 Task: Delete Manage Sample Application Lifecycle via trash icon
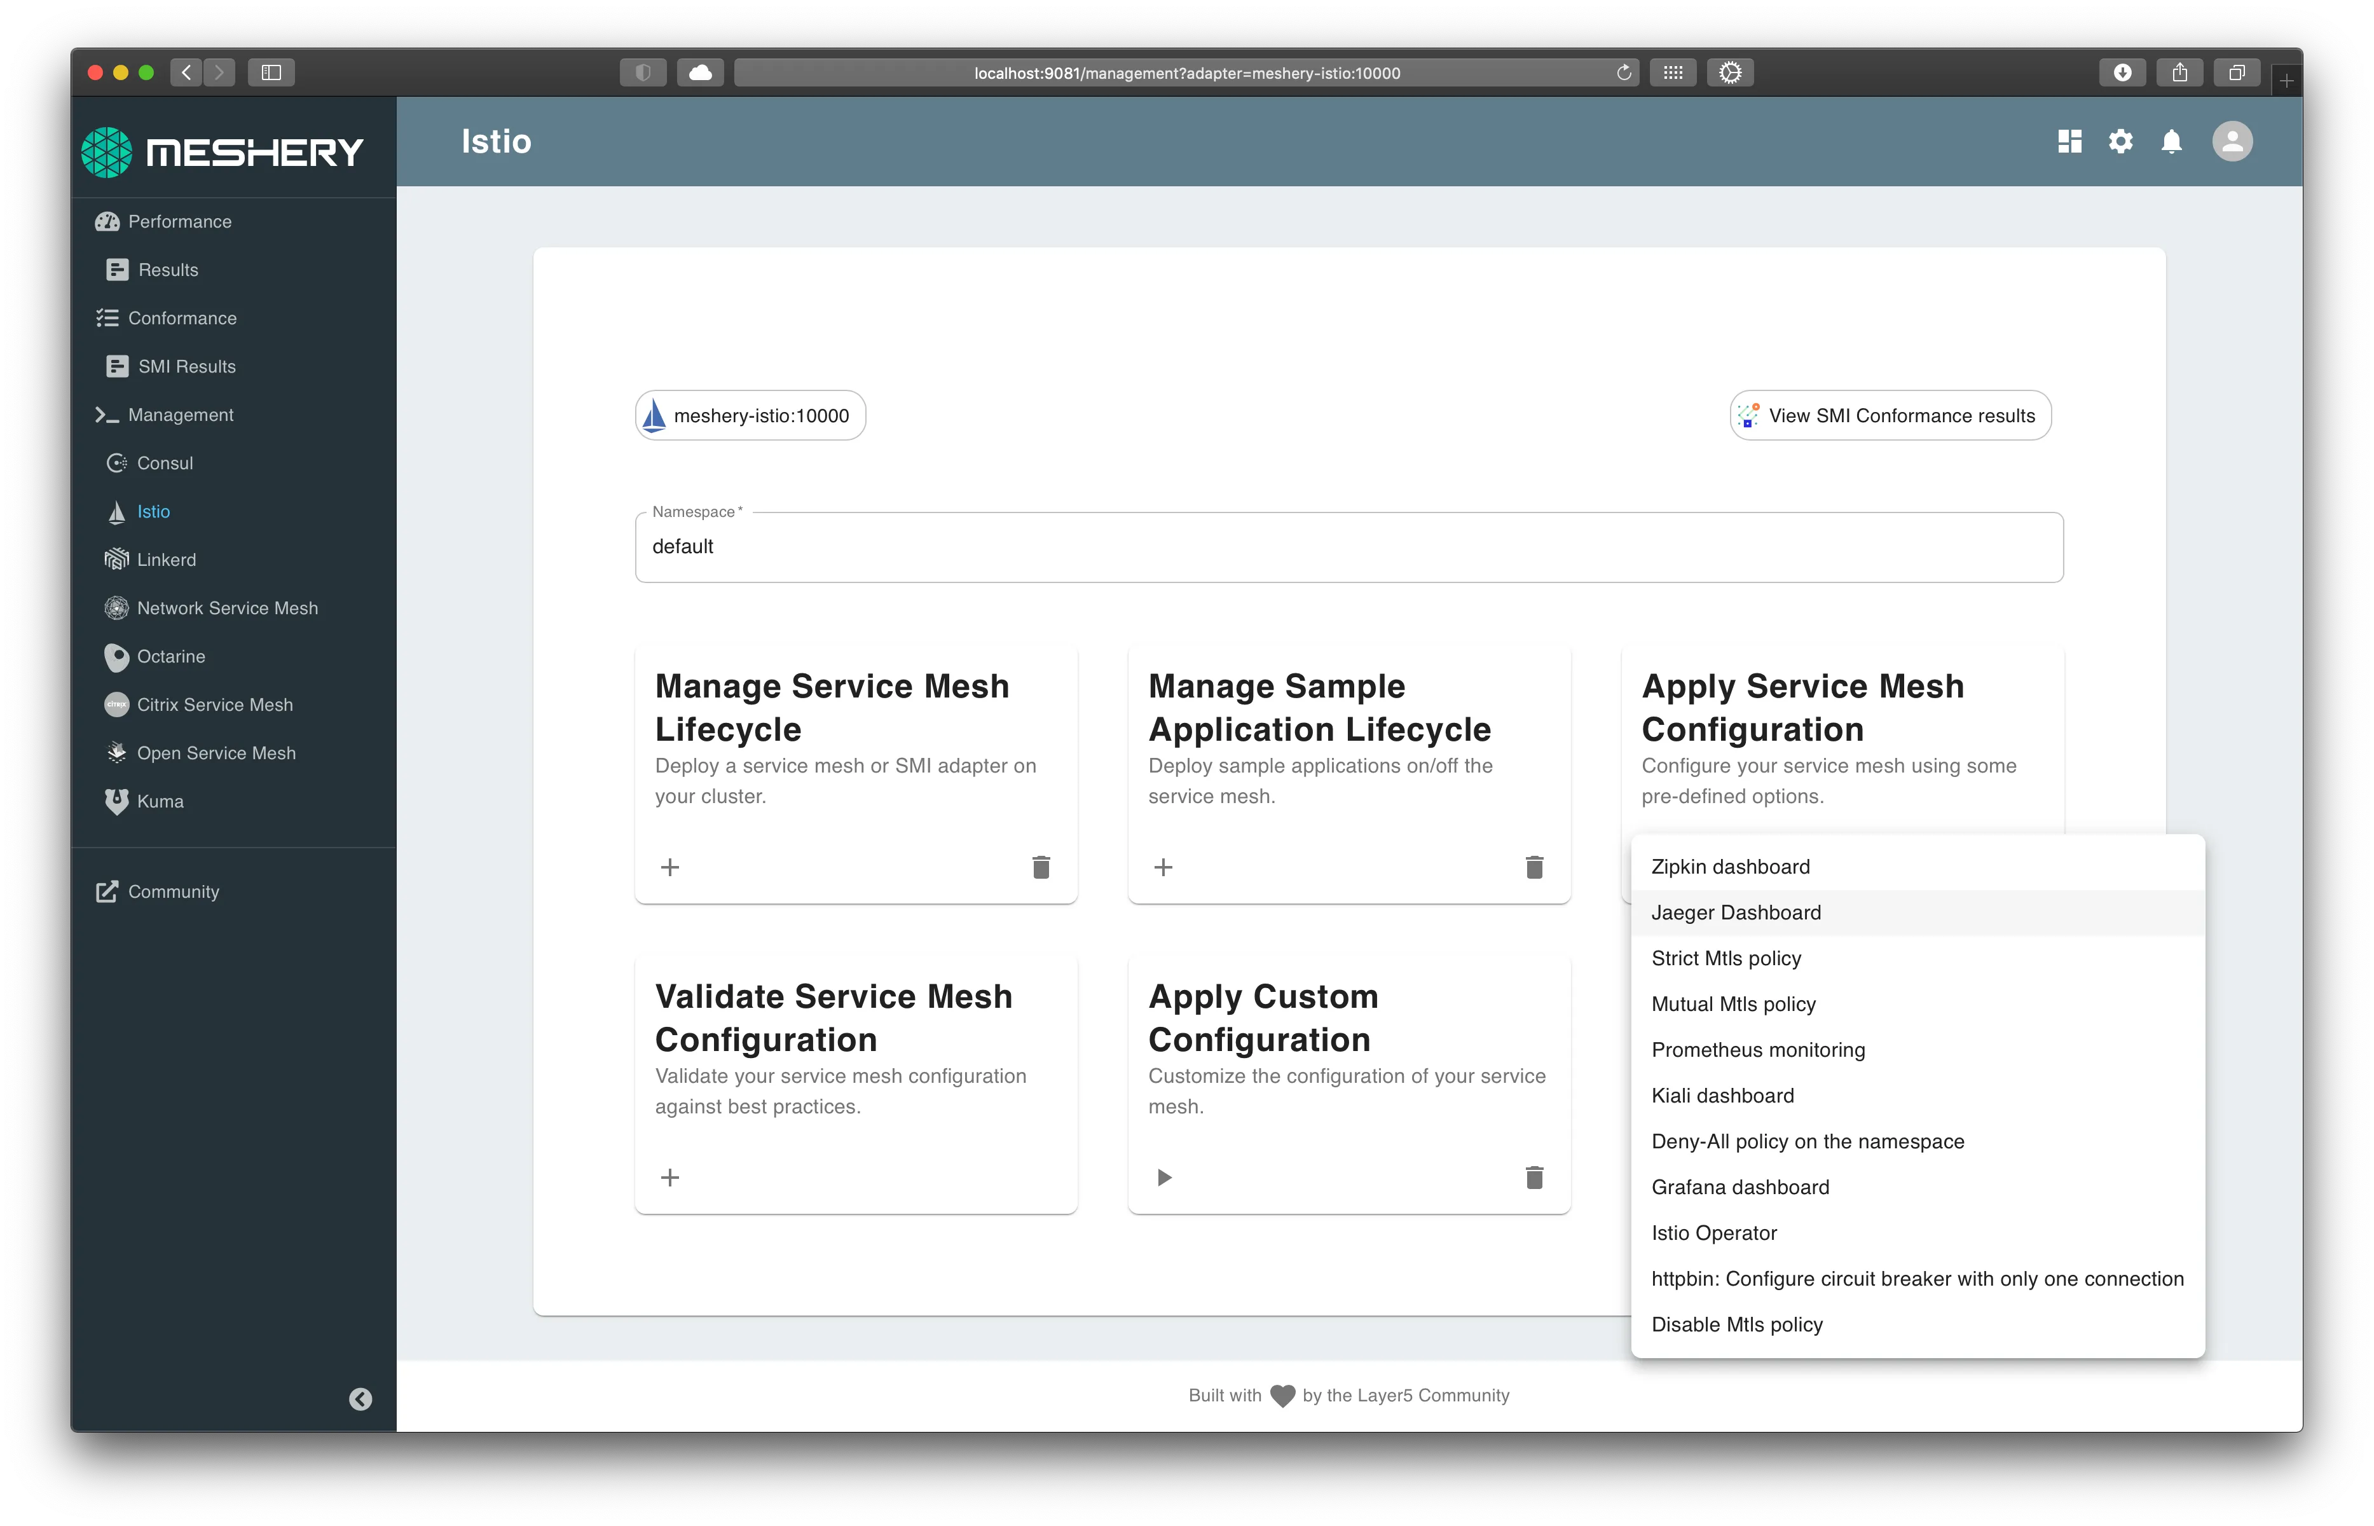1533,867
